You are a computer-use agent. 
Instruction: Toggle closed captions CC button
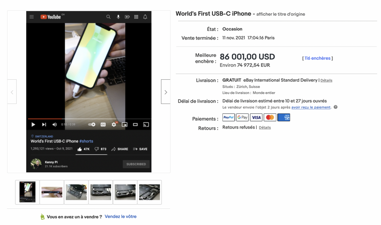pos(103,124)
